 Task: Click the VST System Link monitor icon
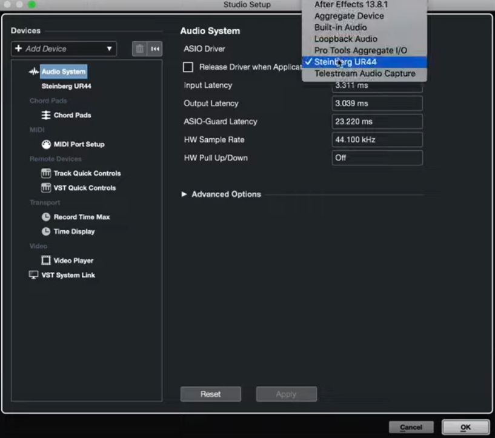pyautogui.click(x=33, y=275)
